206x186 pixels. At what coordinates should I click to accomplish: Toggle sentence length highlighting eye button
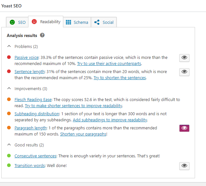click(184, 72)
